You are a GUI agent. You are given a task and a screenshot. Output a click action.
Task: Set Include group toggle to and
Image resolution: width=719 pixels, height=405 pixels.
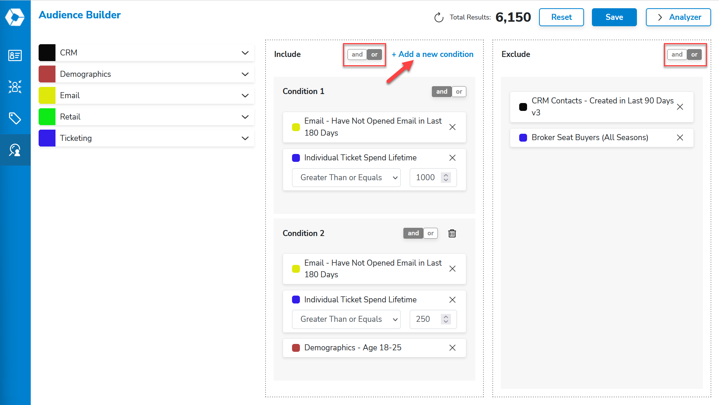(x=357, y=54)
